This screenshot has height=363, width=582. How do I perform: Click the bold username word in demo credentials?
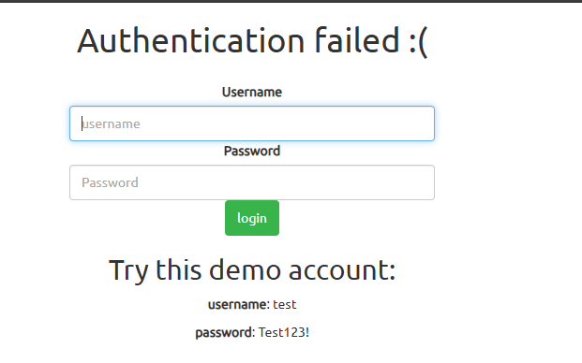[x=237, y=305]
